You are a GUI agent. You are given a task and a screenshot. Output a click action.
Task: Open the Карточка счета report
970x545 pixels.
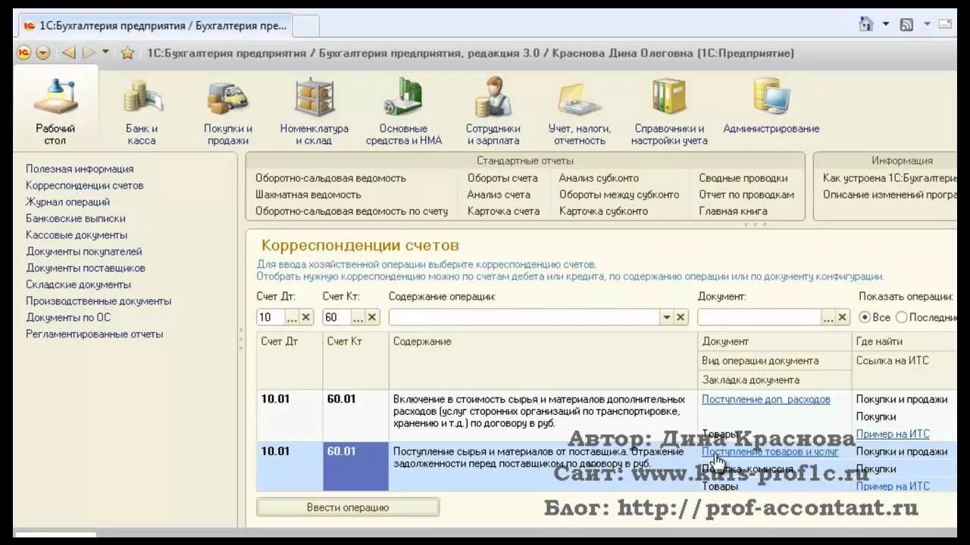pyautogui.click(x=503, y=211)
